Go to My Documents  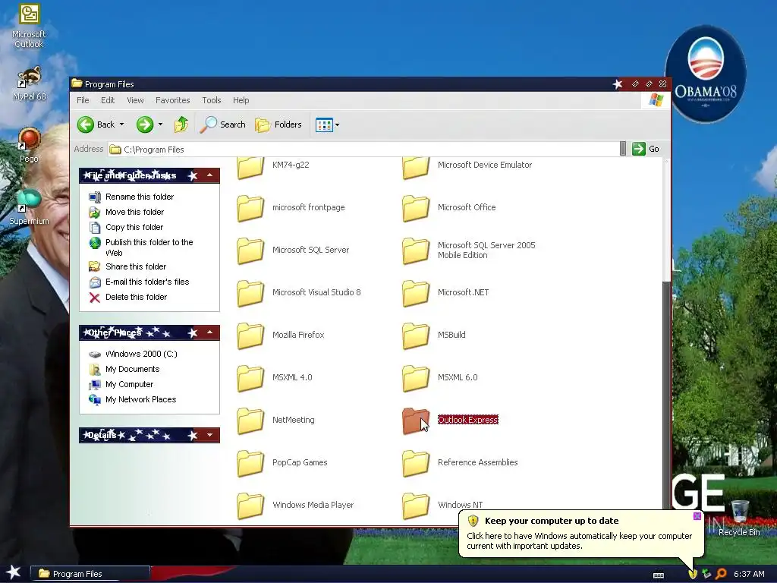[x=124, y=370]
